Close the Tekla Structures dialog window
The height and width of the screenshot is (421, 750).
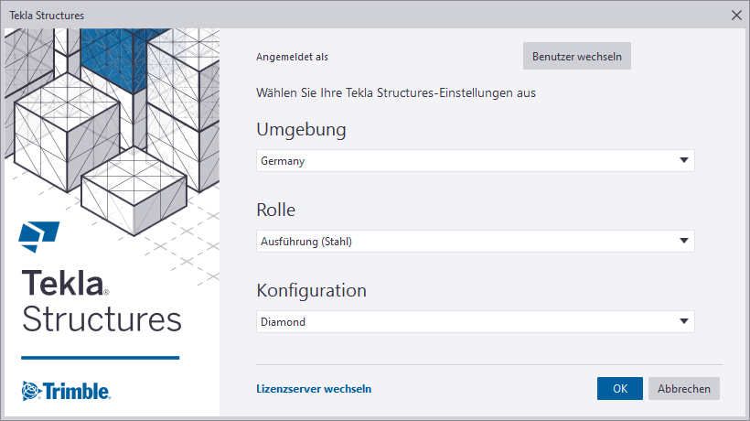coord(736,14)
